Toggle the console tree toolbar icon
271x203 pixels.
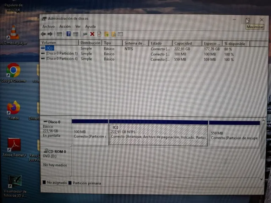tap(59, 34)
